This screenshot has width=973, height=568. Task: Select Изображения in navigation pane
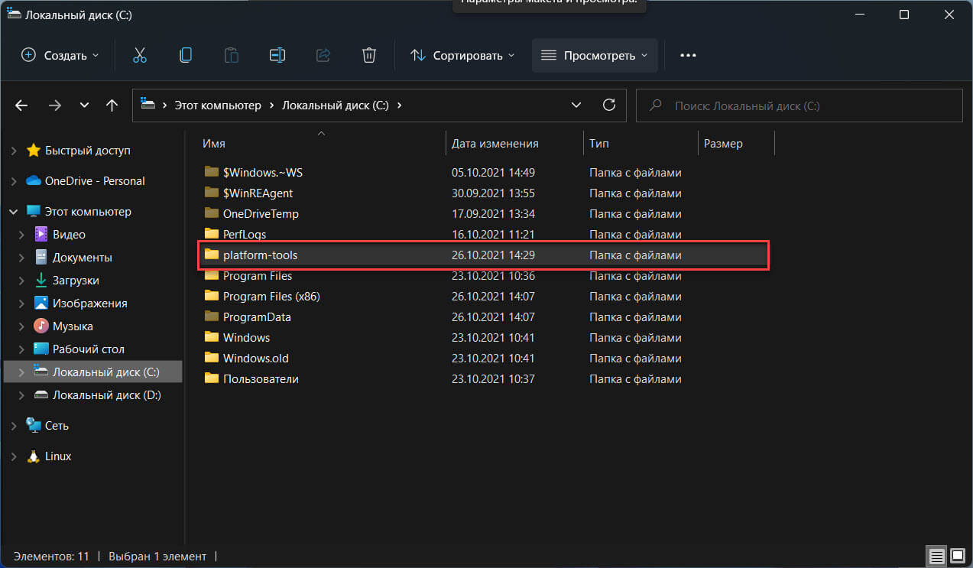(x=89, y=303)
